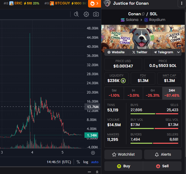Select the 6H timeframe tab
This screenshot has width=186, height=174.
(153, 93)
